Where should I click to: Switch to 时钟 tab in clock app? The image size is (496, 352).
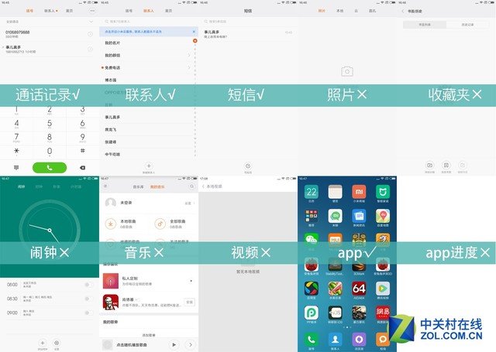(39, 187)
